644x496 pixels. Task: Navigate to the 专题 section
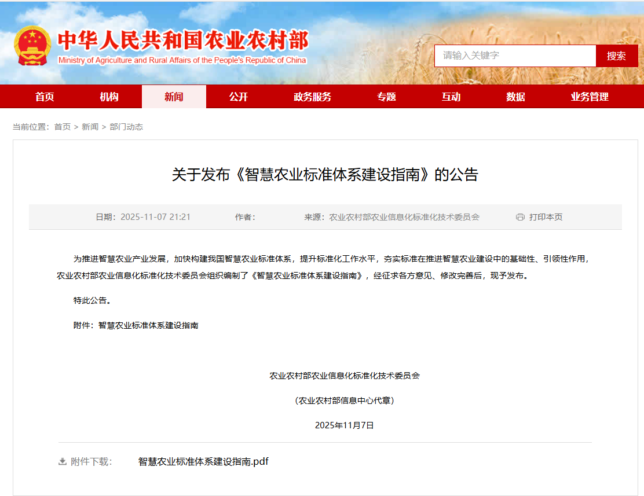(x=386, y=97)
